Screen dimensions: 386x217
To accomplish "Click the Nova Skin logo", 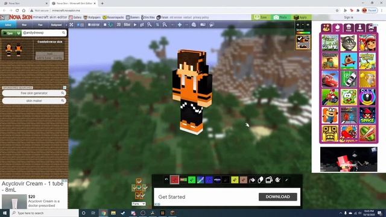I will point(21,17).
